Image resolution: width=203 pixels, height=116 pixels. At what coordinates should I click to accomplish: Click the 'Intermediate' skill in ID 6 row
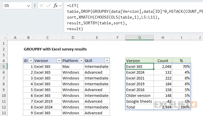(x=97, y=95)
